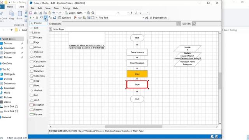This screenshot has width=249, height=140.
Task: Open the expression editor calculator icon
Action: point(178,24)
